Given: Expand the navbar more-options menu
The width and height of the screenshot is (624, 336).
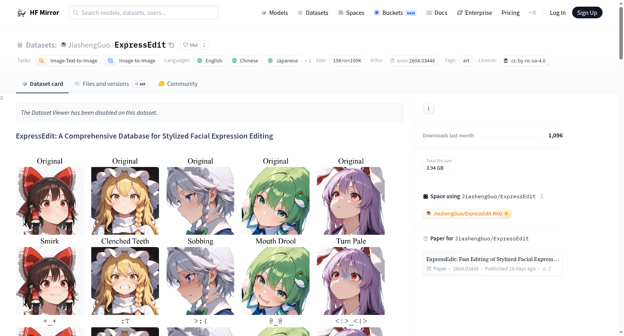Looking at the screenshot, I should tap(532, 13).
